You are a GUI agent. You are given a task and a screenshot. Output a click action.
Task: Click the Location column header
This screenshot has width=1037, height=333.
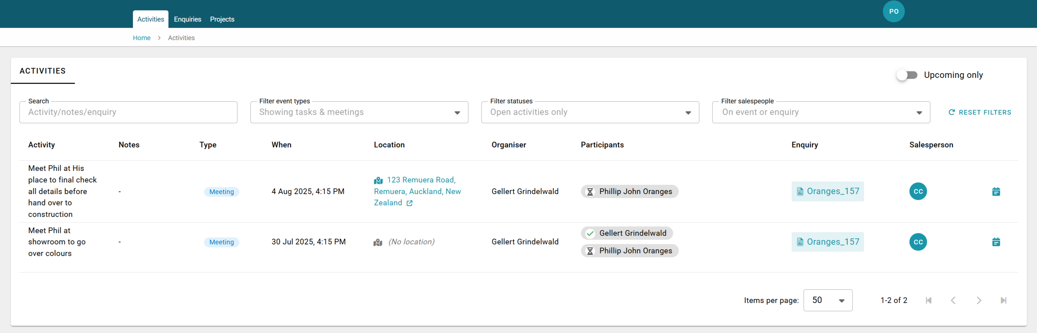coord(389,145)
